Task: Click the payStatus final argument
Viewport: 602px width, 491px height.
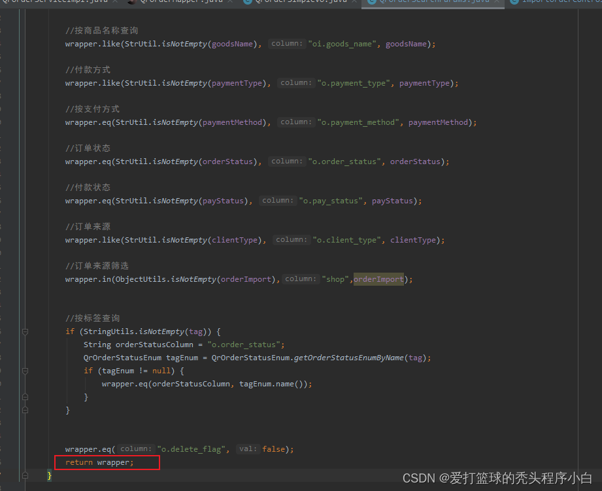Action: [392, 201]
